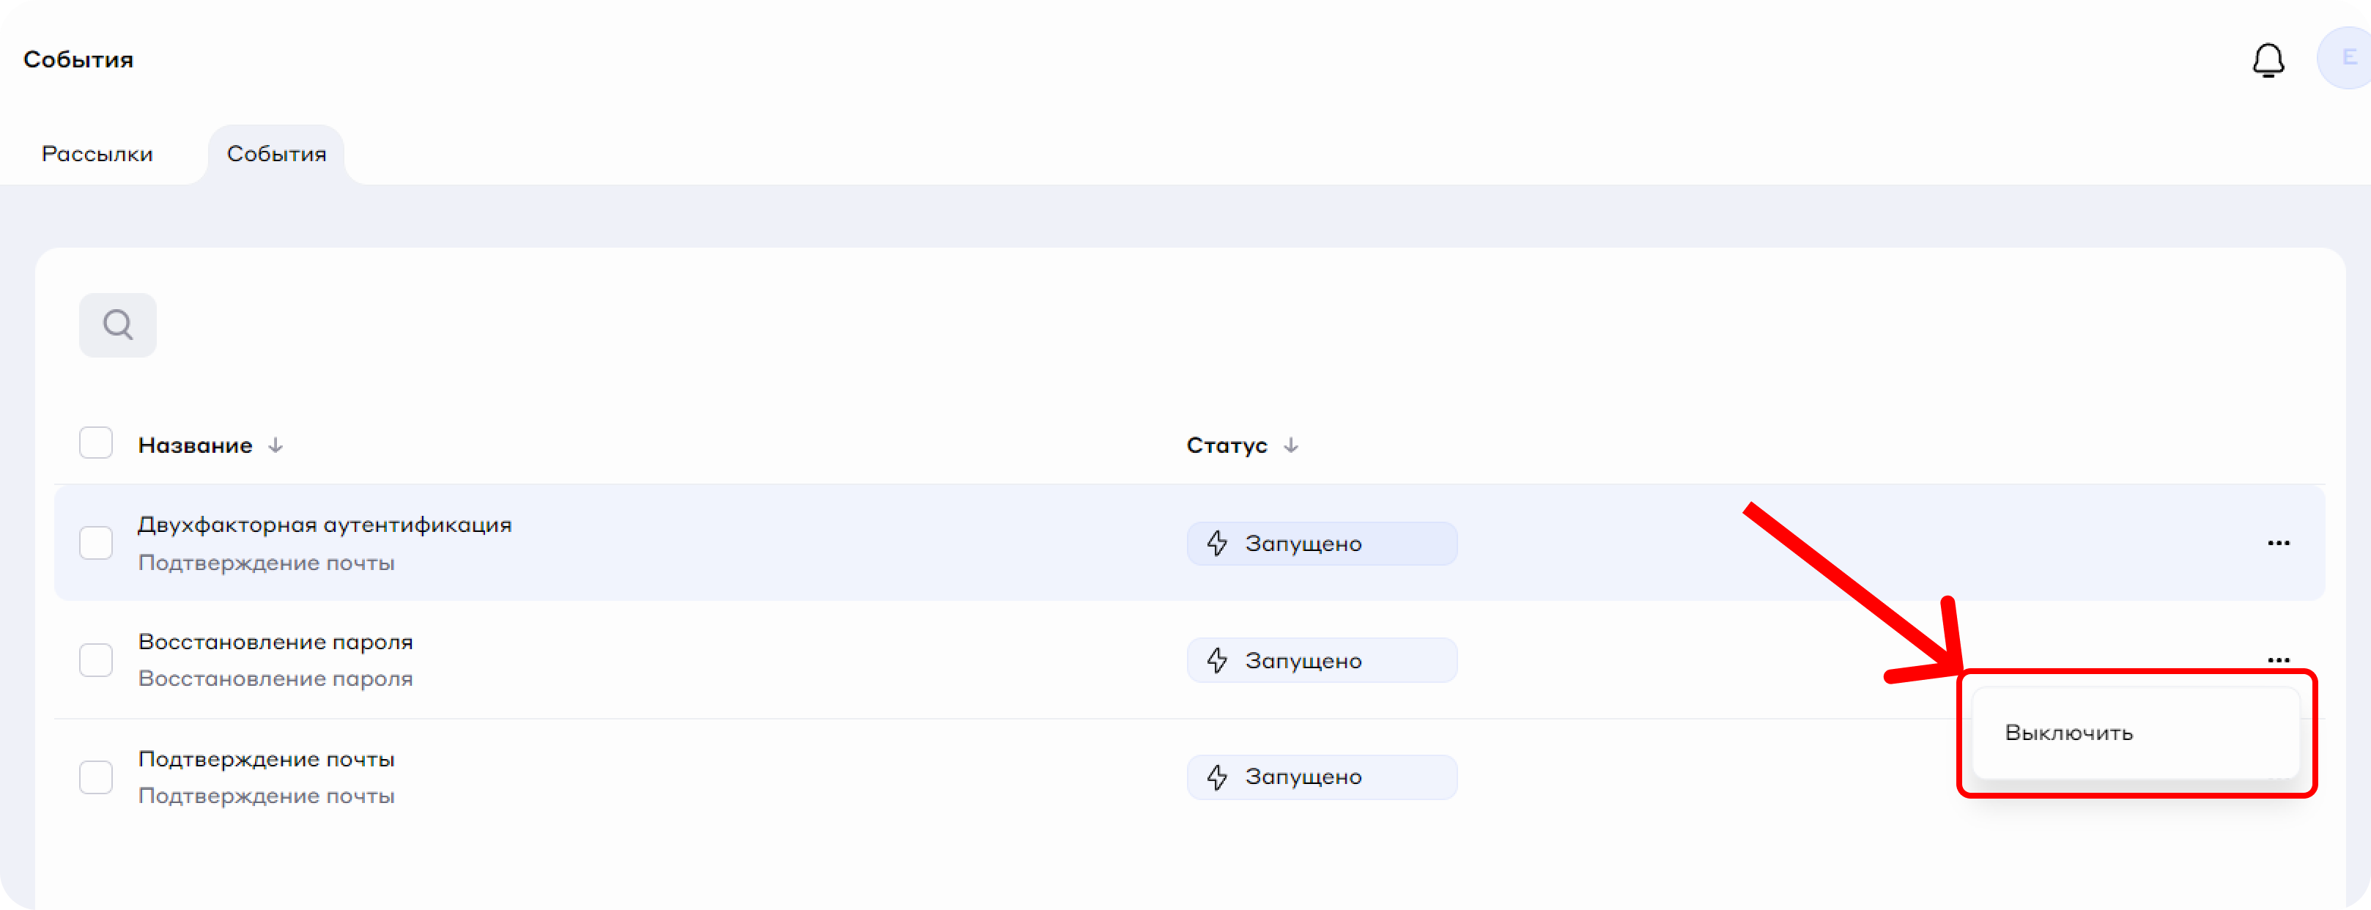Check the Восстановление пароля row checkbox
This screenshot has height=910, width=2371.
96,659
